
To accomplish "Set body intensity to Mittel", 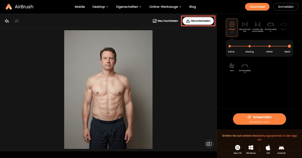I will 269,46.
